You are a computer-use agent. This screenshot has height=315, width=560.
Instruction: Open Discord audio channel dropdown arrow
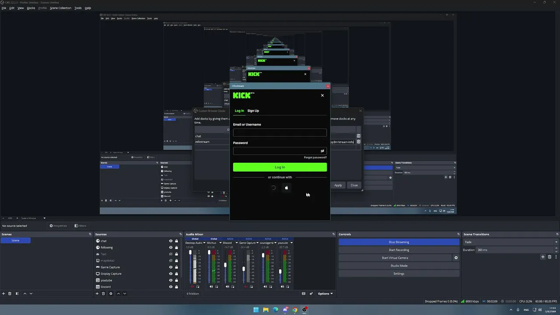[x=237, y=243]
